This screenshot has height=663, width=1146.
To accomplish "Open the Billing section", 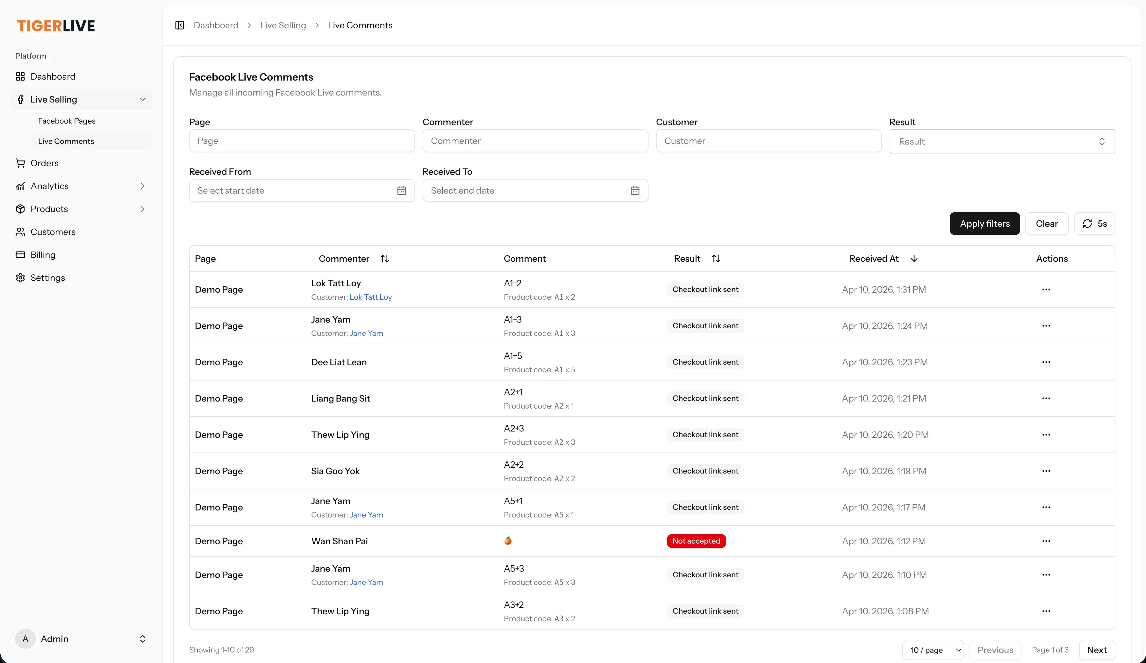I will [x=81, y=255].
